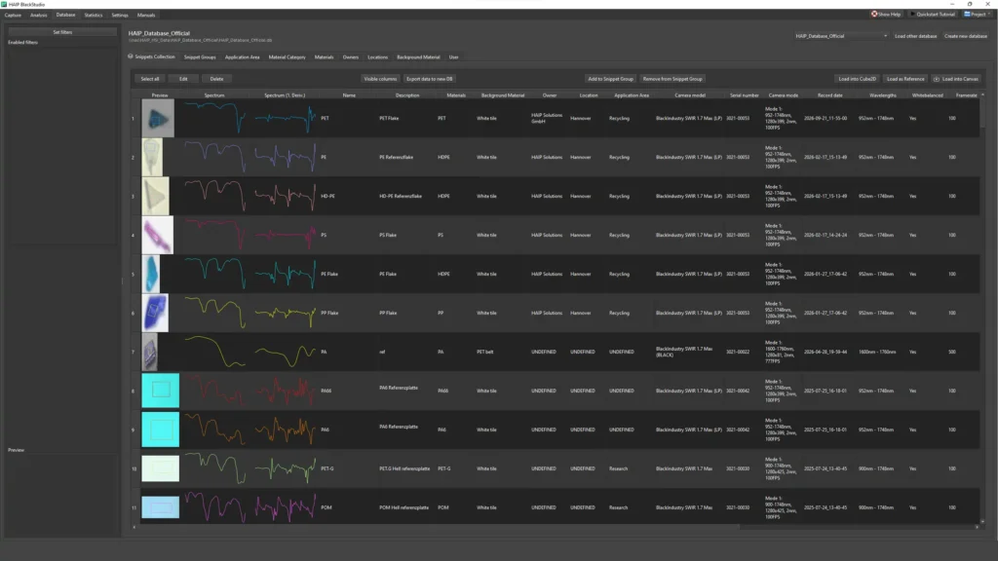998x561 pixels.
Task: Sort by the Serial number column header
Action: (x=744, y=95)
